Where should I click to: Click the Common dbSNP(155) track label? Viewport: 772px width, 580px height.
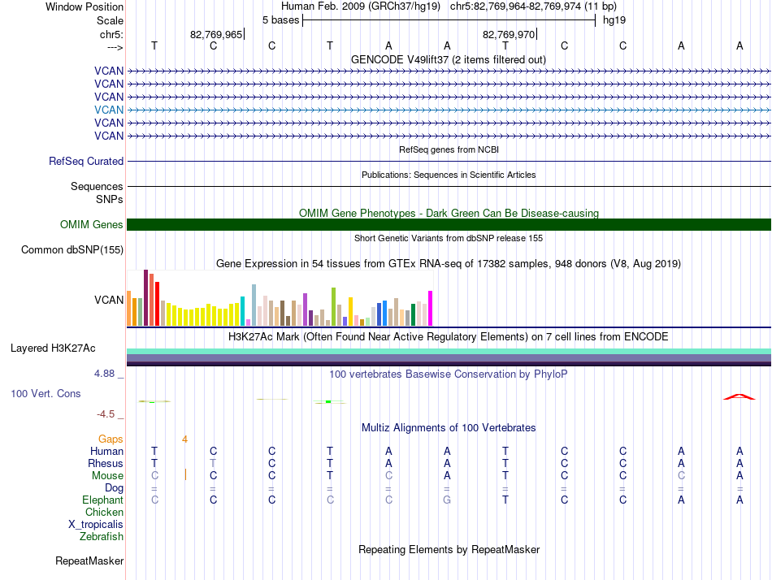coord(72,249)
